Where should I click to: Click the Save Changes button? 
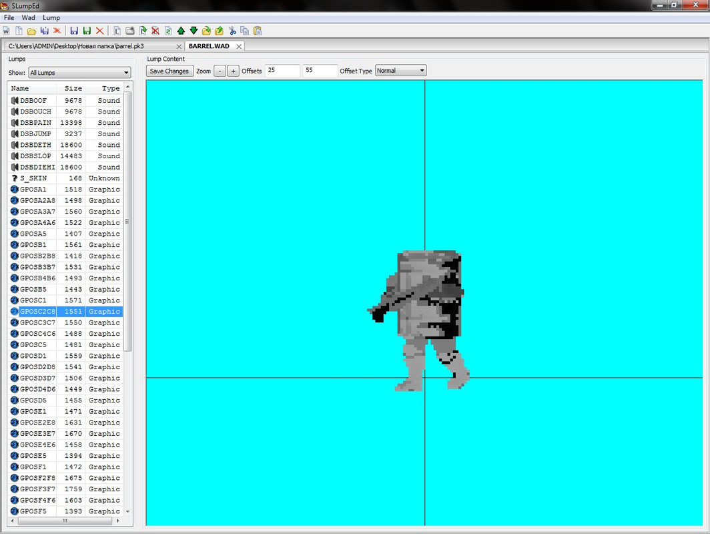point(169,71)
